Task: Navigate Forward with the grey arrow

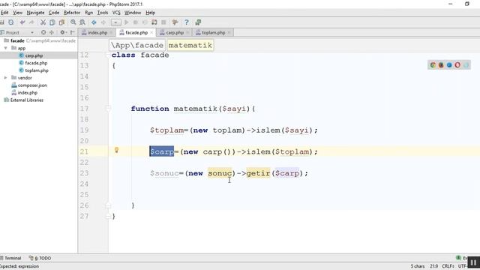Action: coord(103,22)
